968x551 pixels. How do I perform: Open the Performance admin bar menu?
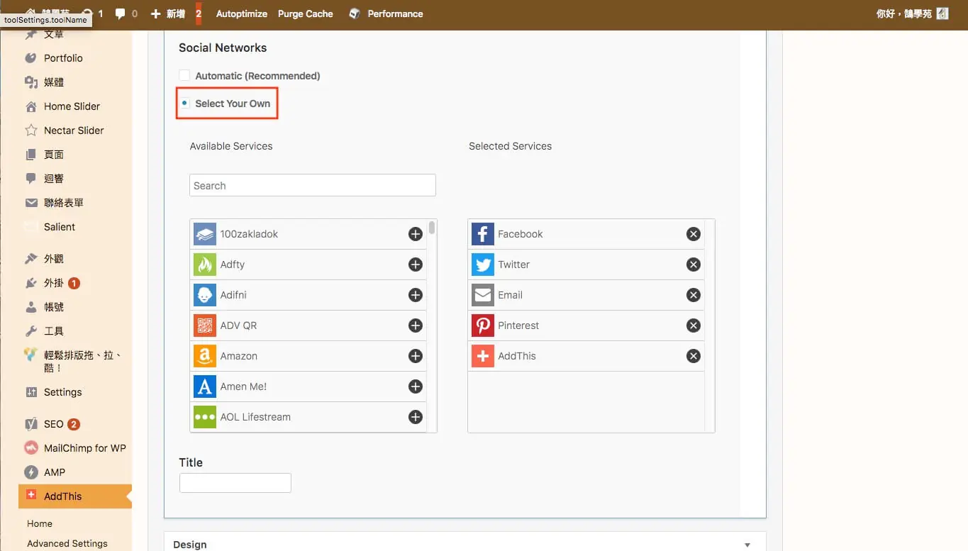(x=386, y=13)
